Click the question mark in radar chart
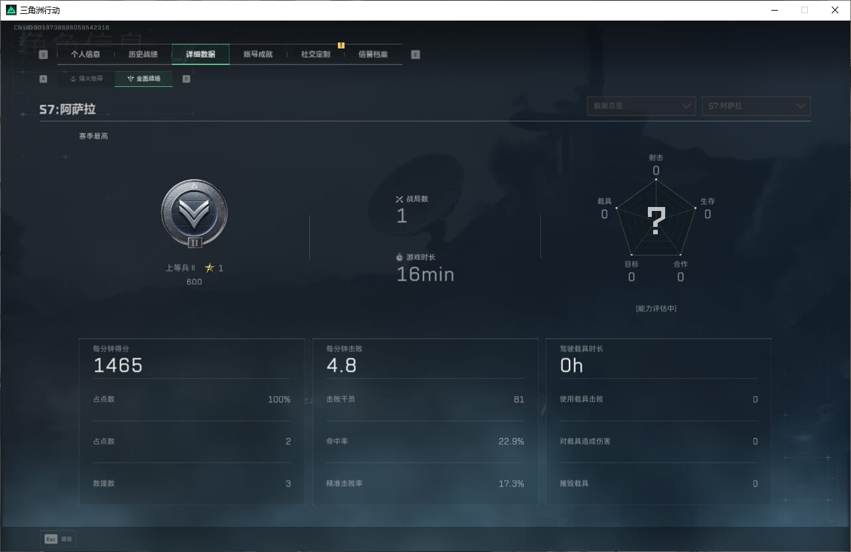851x552 pixels. point(656,221)
